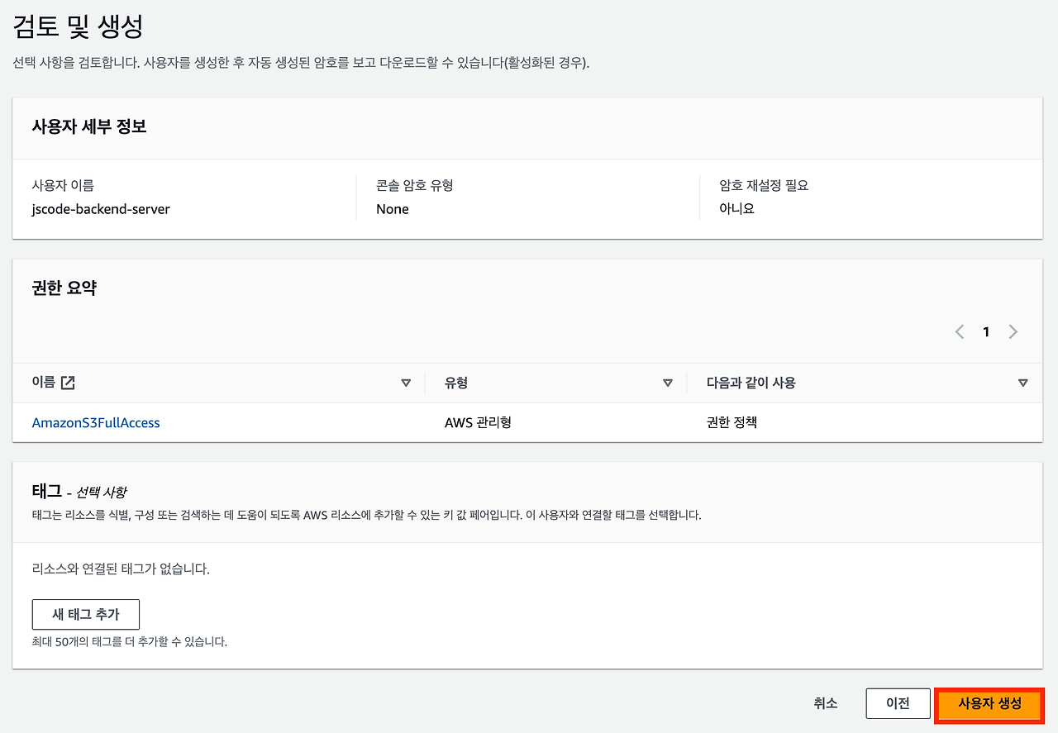1058x733 pixels.
Task: Go back with the 이전 button
Action: coord(898,703)
